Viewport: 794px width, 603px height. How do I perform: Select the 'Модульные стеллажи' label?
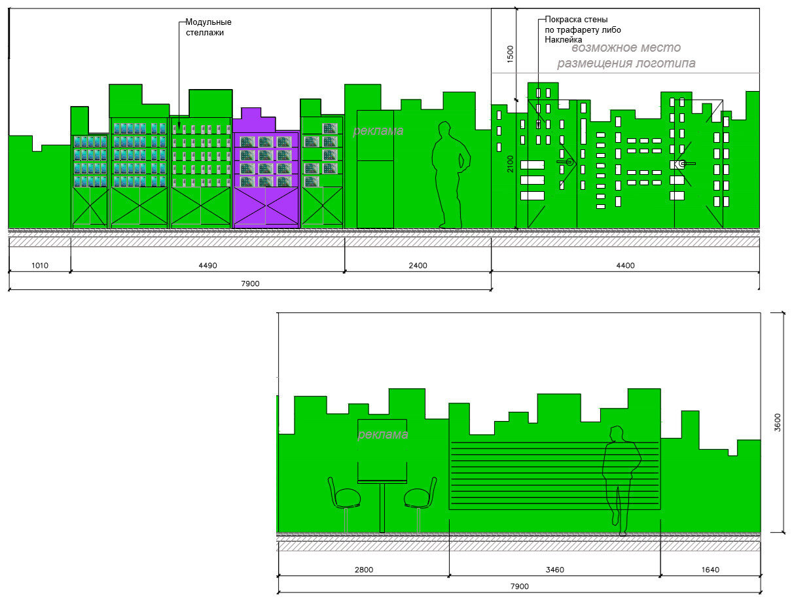(208, 27)
